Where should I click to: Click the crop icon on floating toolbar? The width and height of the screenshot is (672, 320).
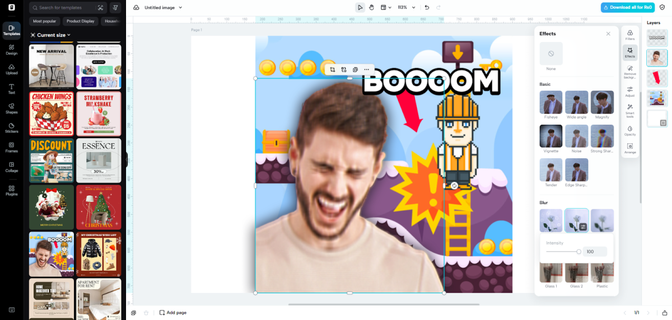[333, 69]
